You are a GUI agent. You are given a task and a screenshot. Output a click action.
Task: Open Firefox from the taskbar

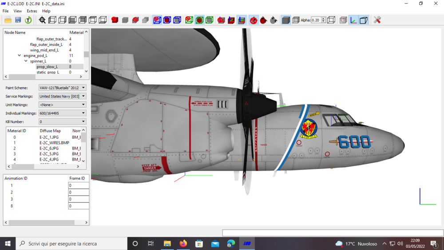(x=183, y=243)
